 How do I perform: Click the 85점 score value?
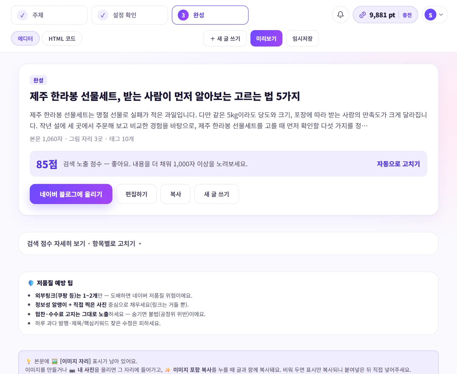(47, 164)
